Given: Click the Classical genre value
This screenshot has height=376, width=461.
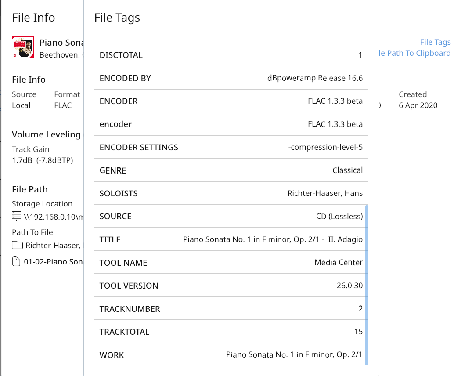Looking at the screenshot, I should coord(348,170).
